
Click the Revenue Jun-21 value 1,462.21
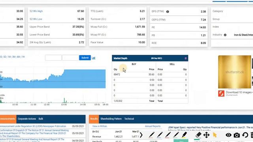click(119, 136)
